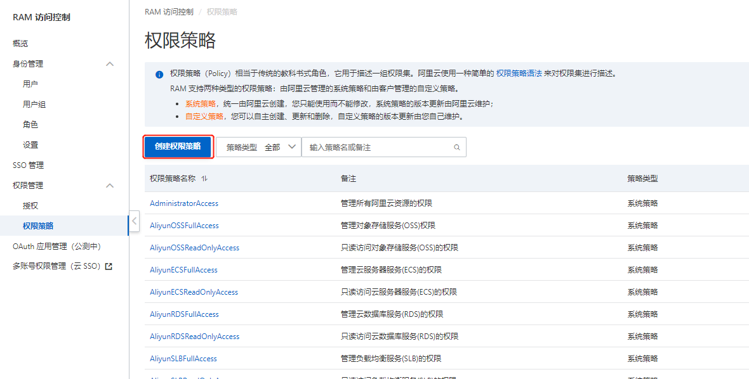Click the RAM 访问控制 breadcrumb
Screen dimensions: 749x379
169,12
